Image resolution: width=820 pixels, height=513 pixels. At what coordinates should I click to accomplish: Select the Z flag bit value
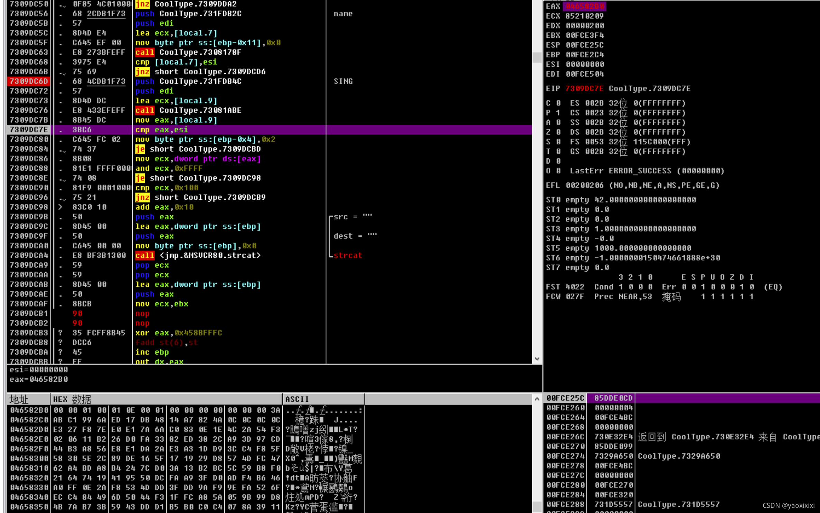pos(558,132)
